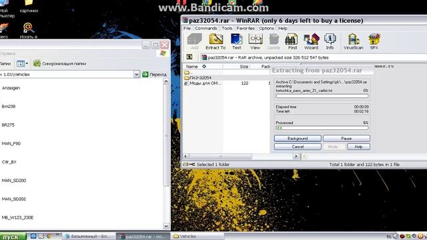Click WinRAR horizontal scrollbar left arrow
427x240 pixels.
[185, 156]
